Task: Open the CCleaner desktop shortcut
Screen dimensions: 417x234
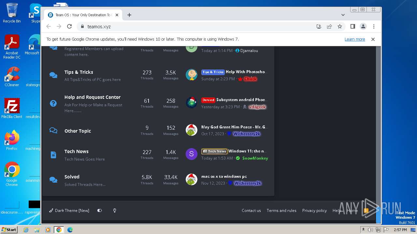Action: tap(12, 77)
